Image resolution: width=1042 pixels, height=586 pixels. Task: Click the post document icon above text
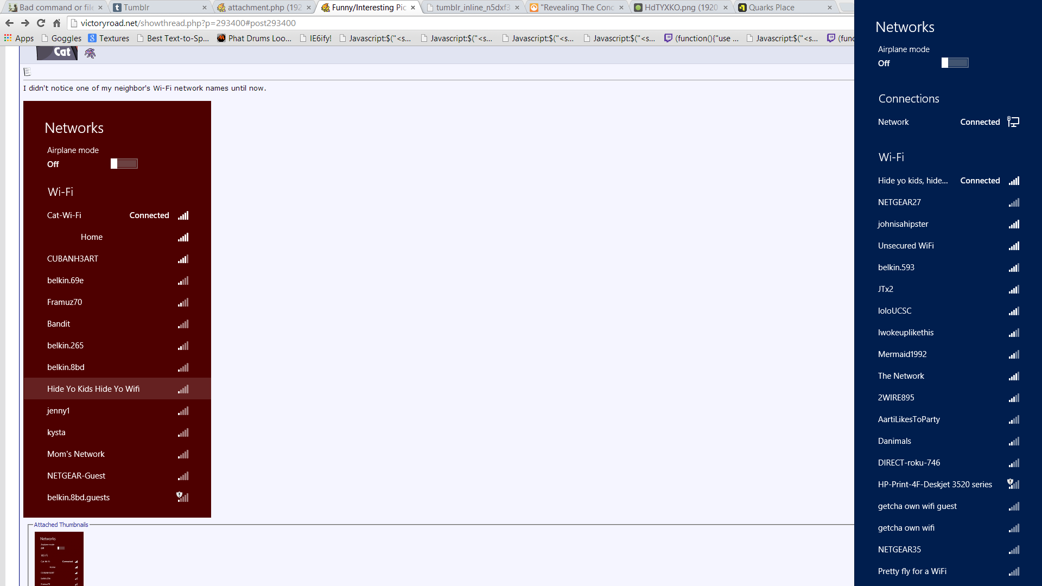click(x=27, y=72)
